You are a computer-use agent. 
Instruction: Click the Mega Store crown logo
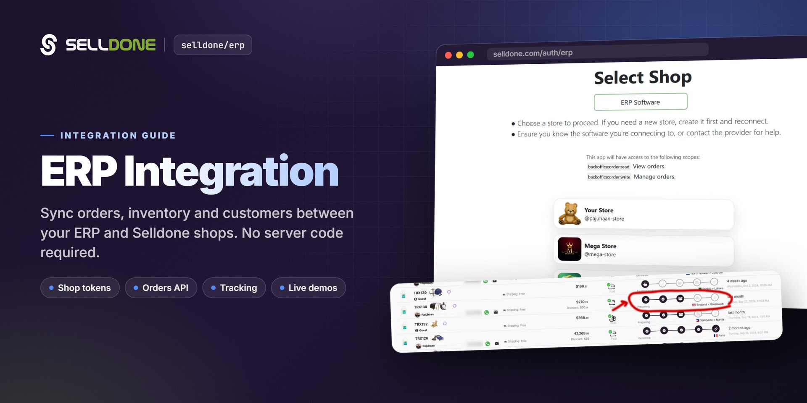[x=570, y=249]
